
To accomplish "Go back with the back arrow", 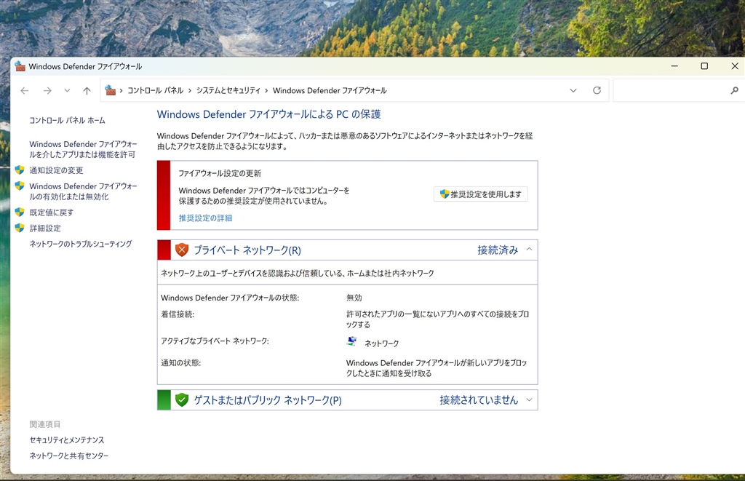I will click(25, 90).
